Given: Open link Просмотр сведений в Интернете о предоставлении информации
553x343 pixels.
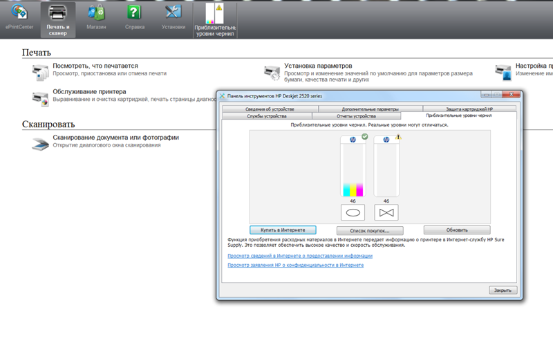Looking at the screenshot, I should (x=300, y=256).
